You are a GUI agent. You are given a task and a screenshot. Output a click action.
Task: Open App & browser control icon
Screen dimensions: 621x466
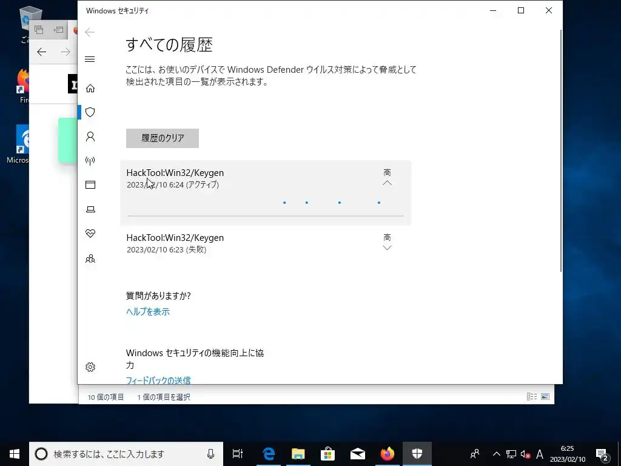90,184
